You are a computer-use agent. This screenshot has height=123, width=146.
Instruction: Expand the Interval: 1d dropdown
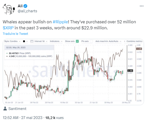click(41, 41)
